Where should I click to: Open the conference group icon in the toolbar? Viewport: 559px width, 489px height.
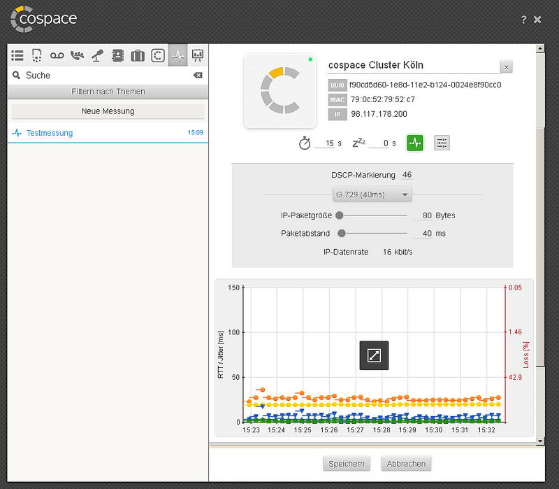(x=77, y=56)
